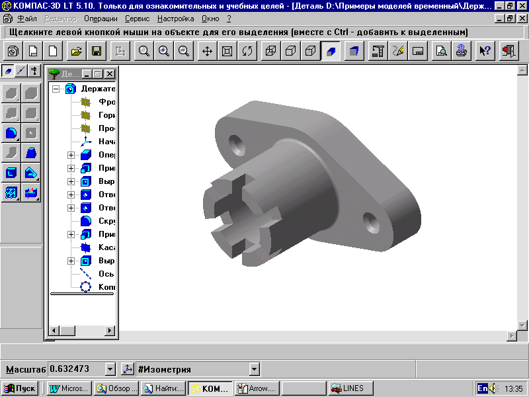Switch to the Найти taskbar window
Screen dimensions: 529x397
[x=163, y=388]
